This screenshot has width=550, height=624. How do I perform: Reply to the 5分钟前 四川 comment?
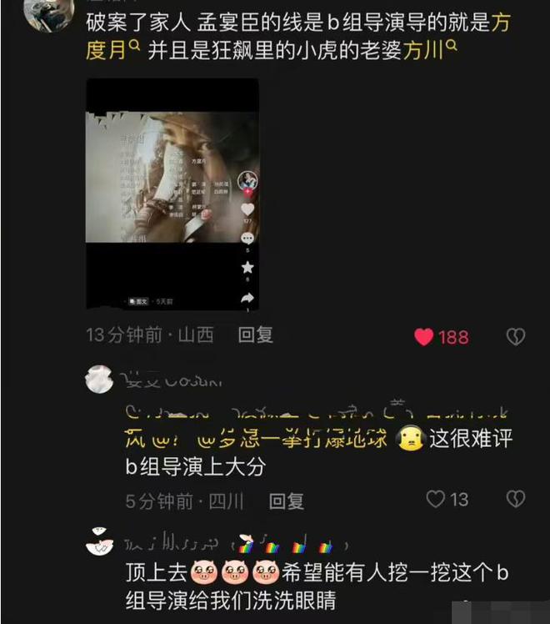tap(287, 501)
